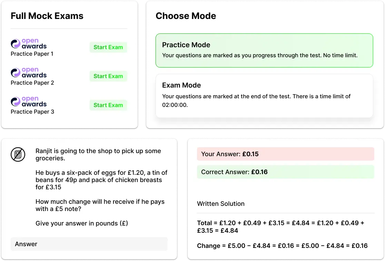The image size is (385, 261).
Task: Click the Open Awards logo for Paper 1
Action: point(29,44)
